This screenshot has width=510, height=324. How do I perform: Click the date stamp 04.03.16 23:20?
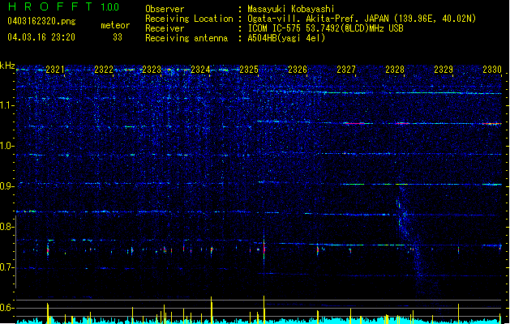tap(41, 37)
